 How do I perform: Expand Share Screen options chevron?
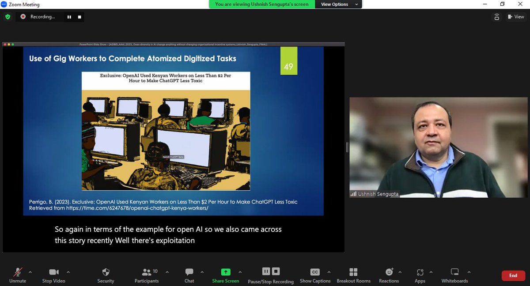click(x=240, y=272)
